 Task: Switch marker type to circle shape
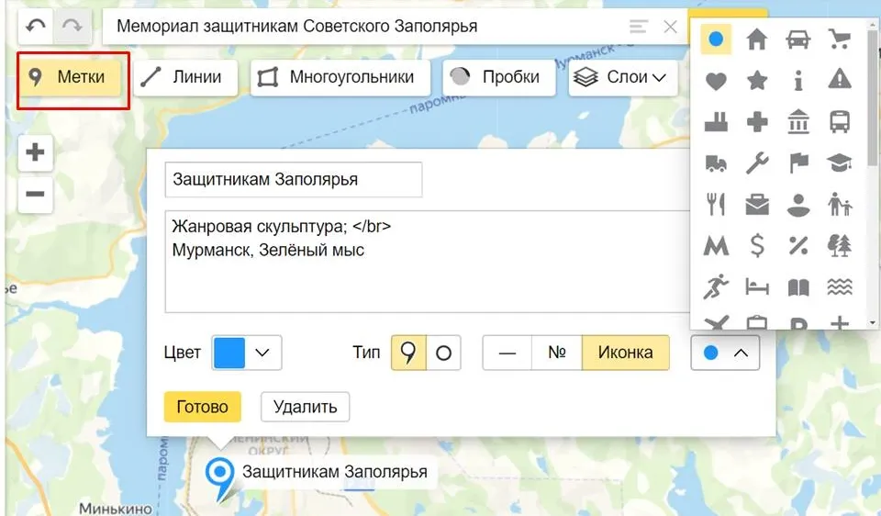(444, 353)
